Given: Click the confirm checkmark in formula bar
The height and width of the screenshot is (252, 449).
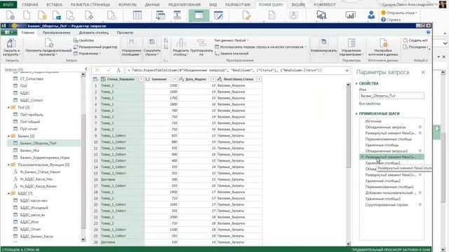Looking at the screenshot, I should click(x=109, y=70).
